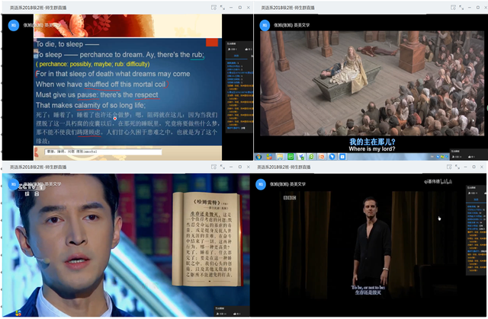
Task: Click yellow "perchance: possibly, maybe" note
Action: [x=93, y=64]
